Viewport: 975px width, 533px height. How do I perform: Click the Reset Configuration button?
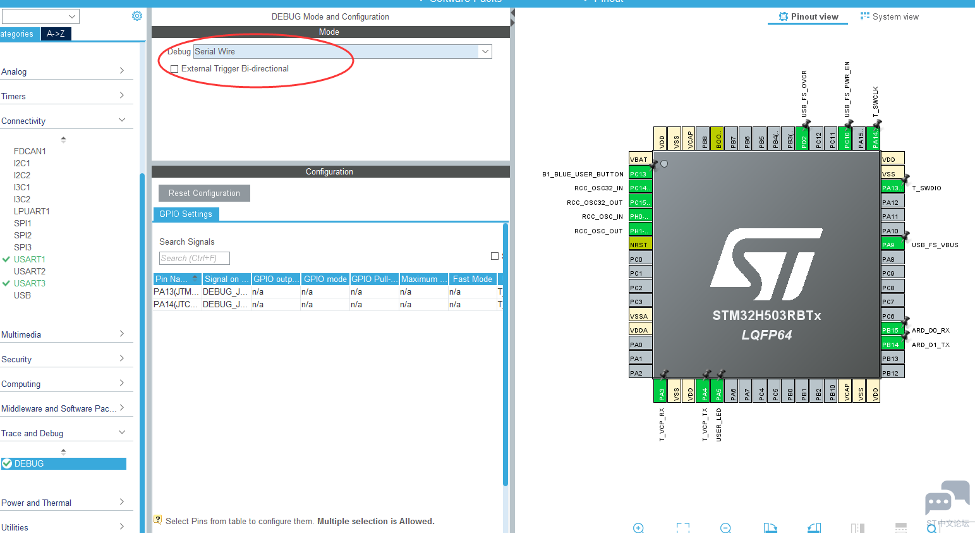pos(204,193)
